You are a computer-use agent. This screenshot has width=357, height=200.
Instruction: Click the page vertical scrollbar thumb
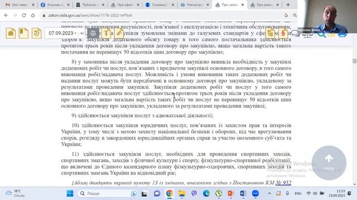(355, 61)
